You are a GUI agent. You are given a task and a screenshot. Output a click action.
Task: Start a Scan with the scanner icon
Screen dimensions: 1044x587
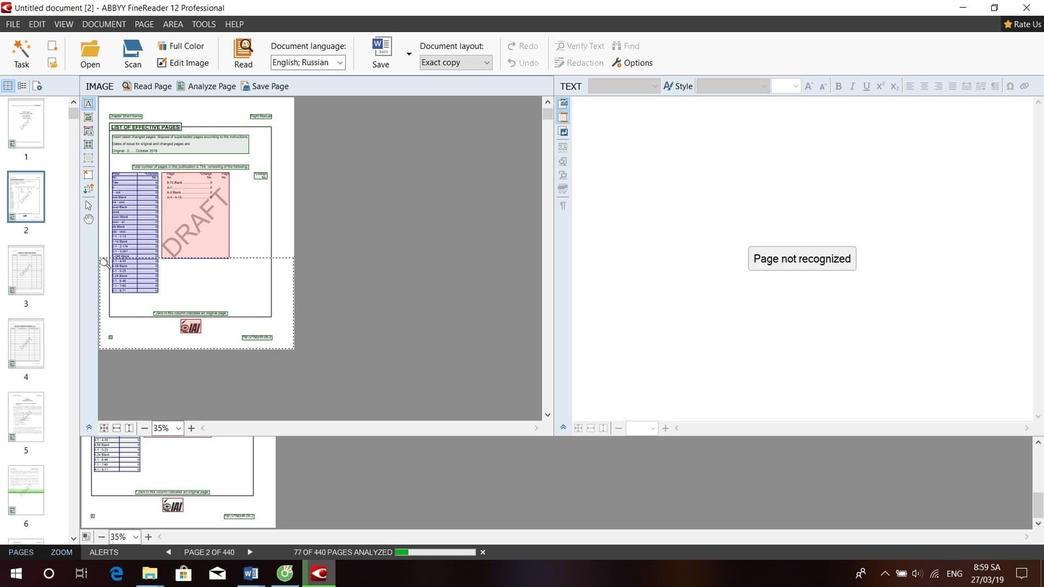tap(132, 53)
